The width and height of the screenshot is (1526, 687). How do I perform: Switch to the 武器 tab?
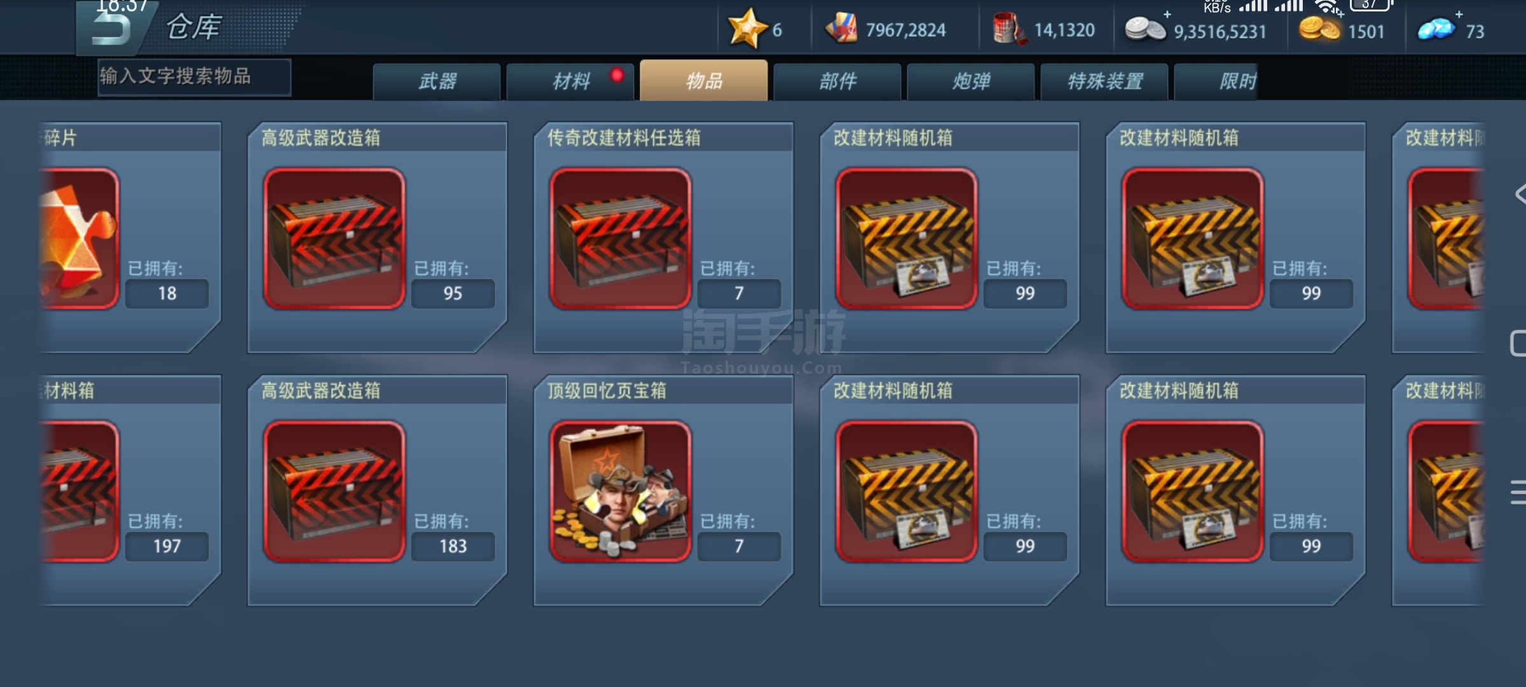(x=437, y=81)
